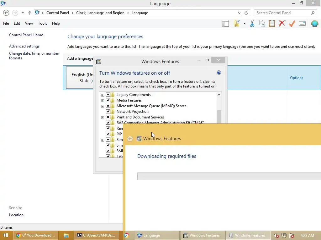This screenshot has height=240, width=321.
Task: Expand Microsoft Message Queue Server node
Action: coord(103,106)
